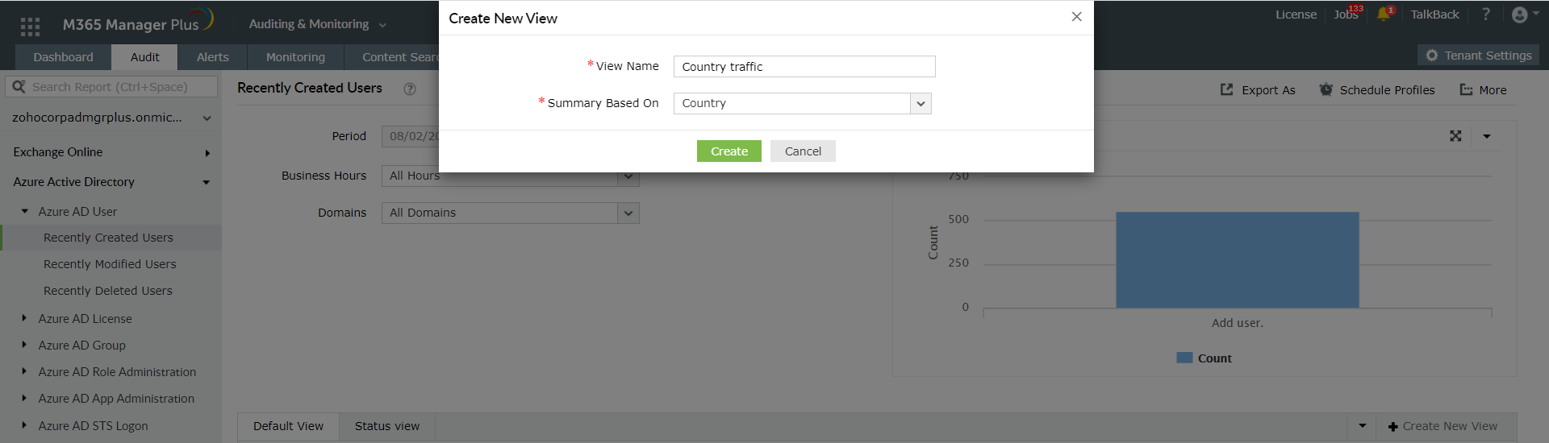The width and height of the screenshot is (1549, 443).
Task: Open Schedule Profiles alarm icon
Action: tap(1326, 90)
